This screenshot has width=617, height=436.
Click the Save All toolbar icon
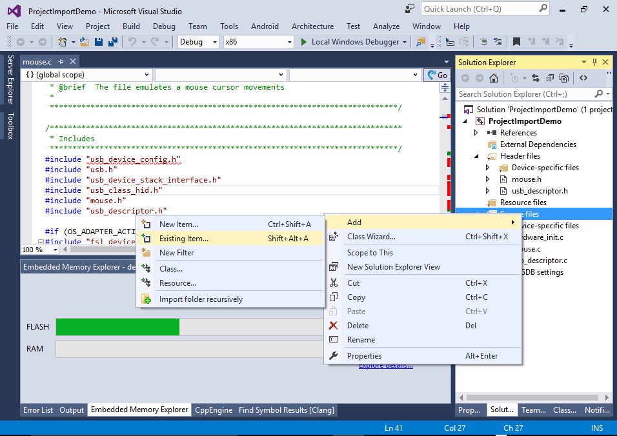[x=113, y=42]
